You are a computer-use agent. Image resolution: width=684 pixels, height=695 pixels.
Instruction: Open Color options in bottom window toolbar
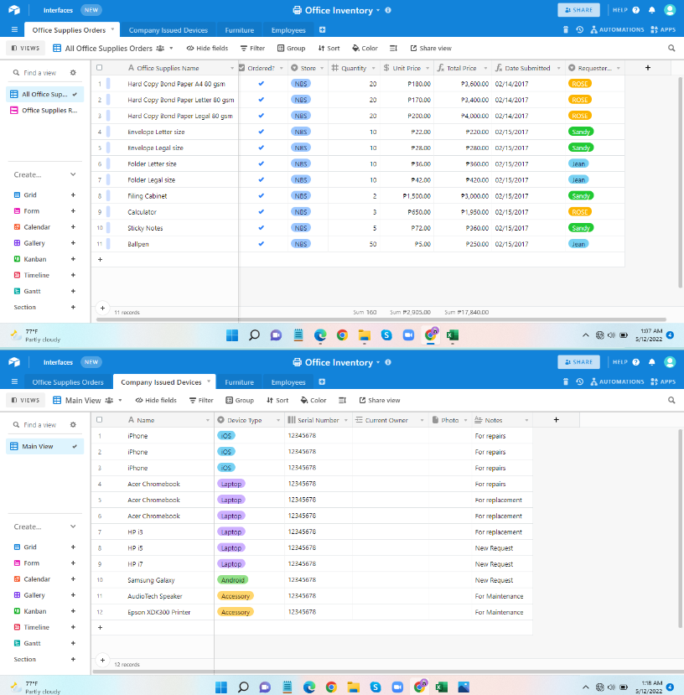coord(313,400)
